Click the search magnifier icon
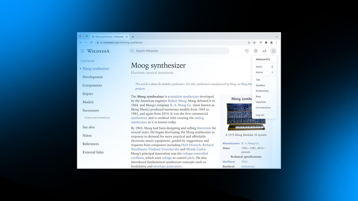Screen dimensions: 358x201 coord(132,51)
